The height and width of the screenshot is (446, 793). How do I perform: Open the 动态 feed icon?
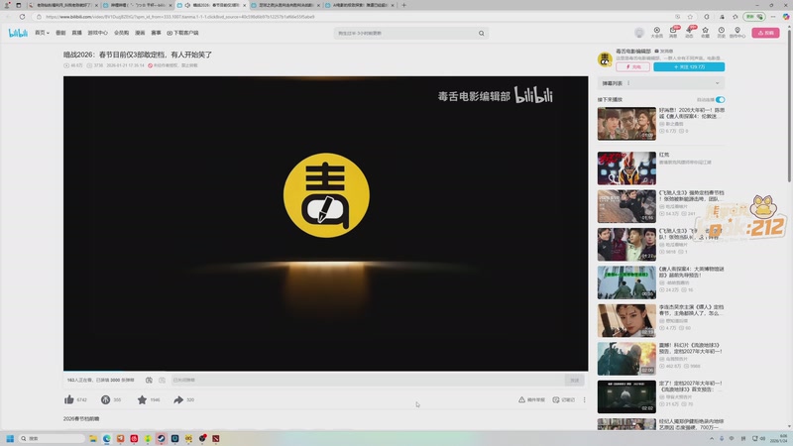click(689, 33)
